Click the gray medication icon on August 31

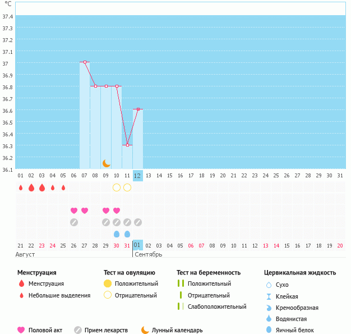point(127,222)
